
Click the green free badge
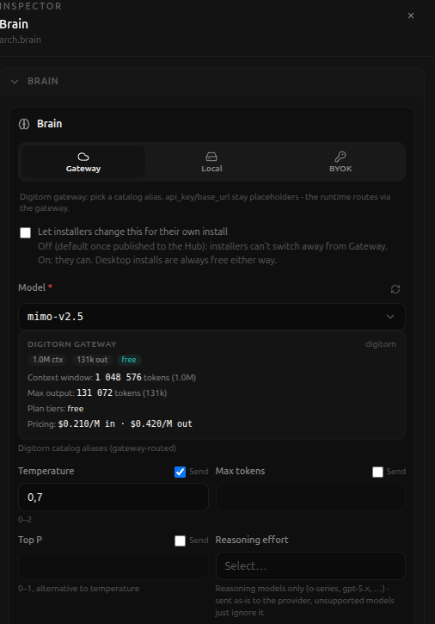(x=129, y=360)
